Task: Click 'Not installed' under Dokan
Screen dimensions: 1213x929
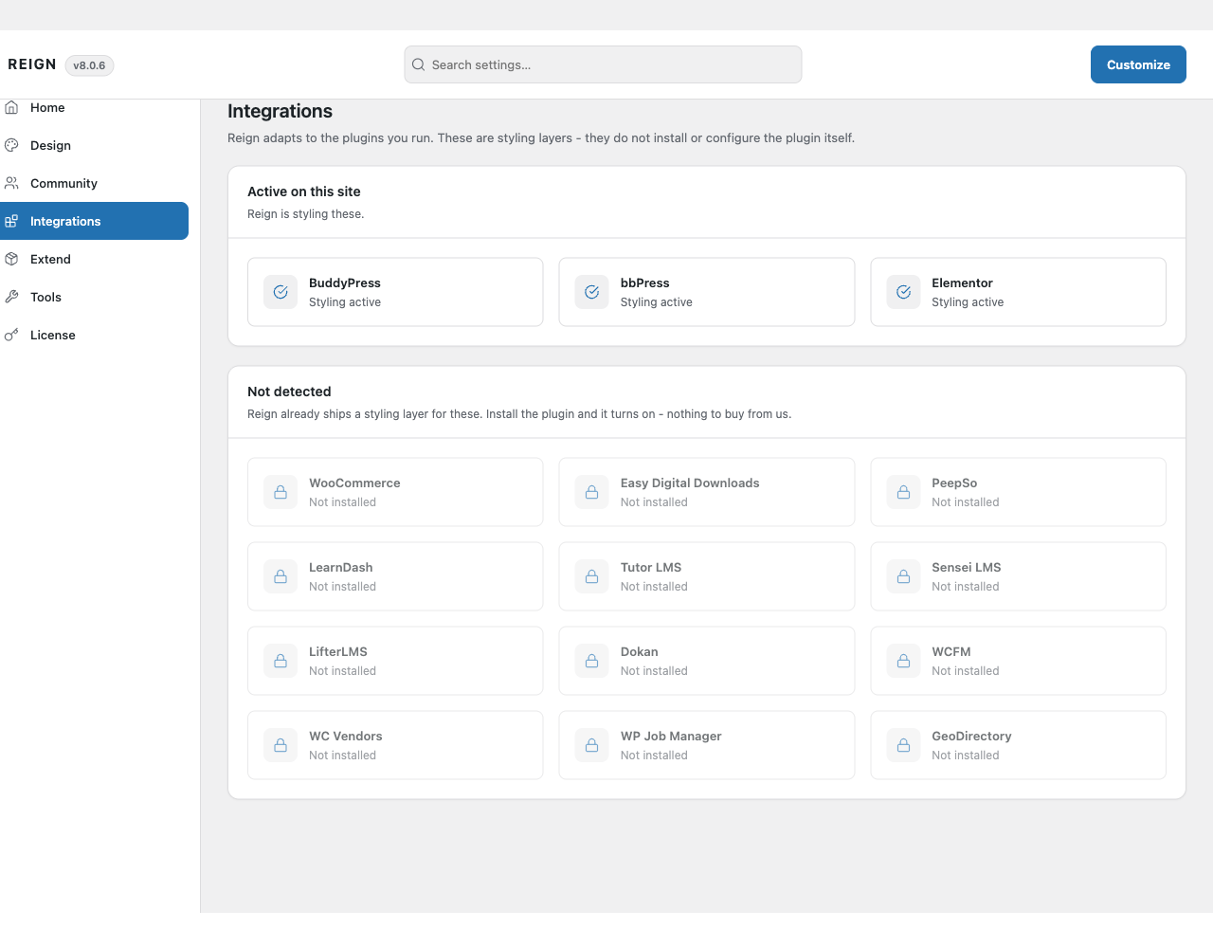Action: pos(654,671)
